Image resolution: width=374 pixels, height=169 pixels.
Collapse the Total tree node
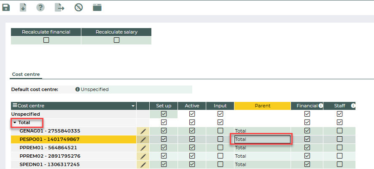point(15,122)
